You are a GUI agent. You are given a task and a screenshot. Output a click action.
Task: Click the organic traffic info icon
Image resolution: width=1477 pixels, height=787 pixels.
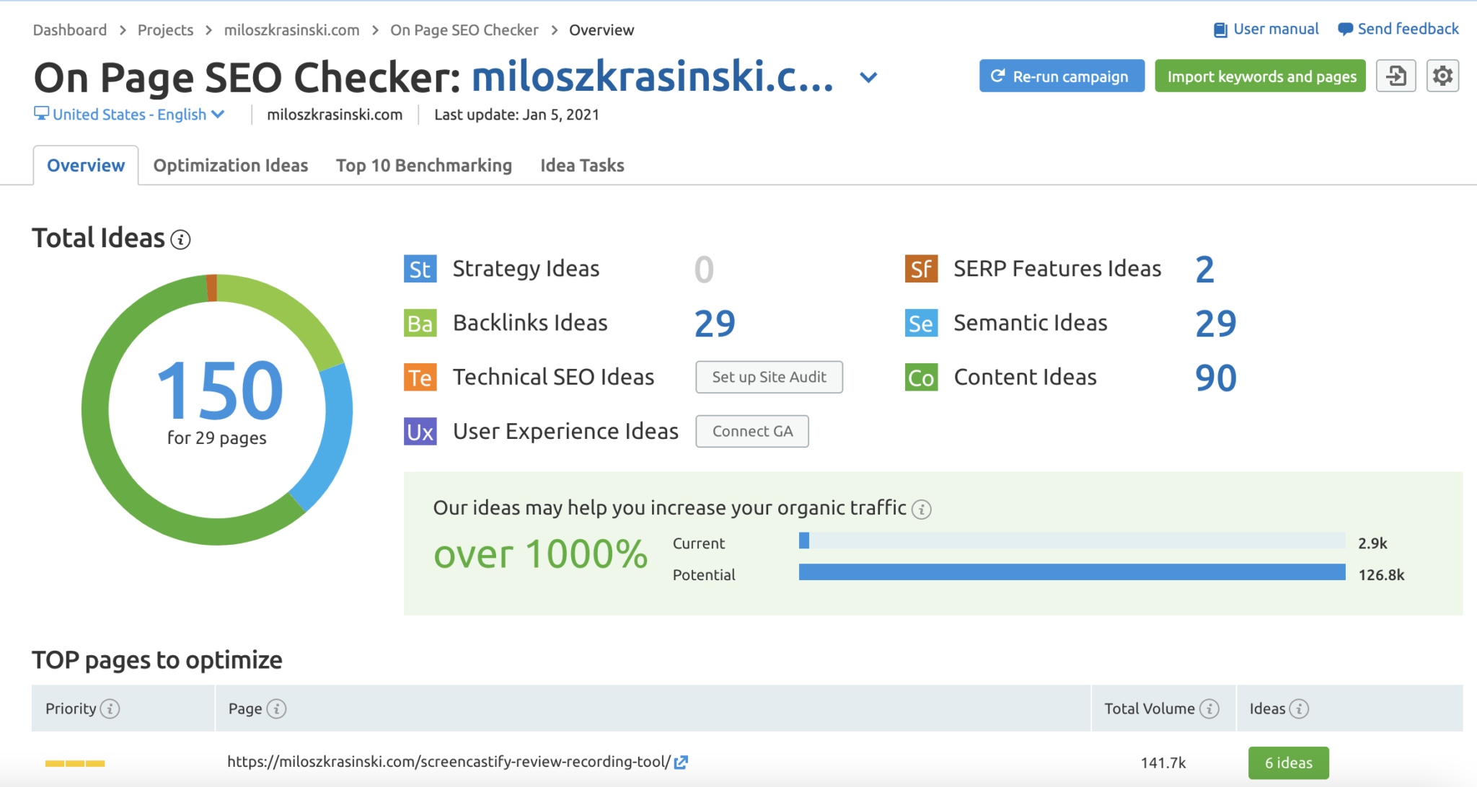tap(922, 510)
